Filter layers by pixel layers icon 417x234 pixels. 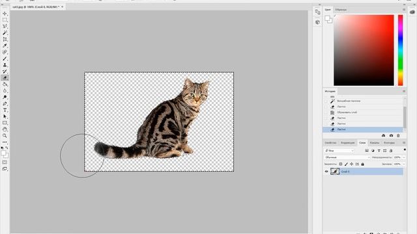click(x=367, y=151)
